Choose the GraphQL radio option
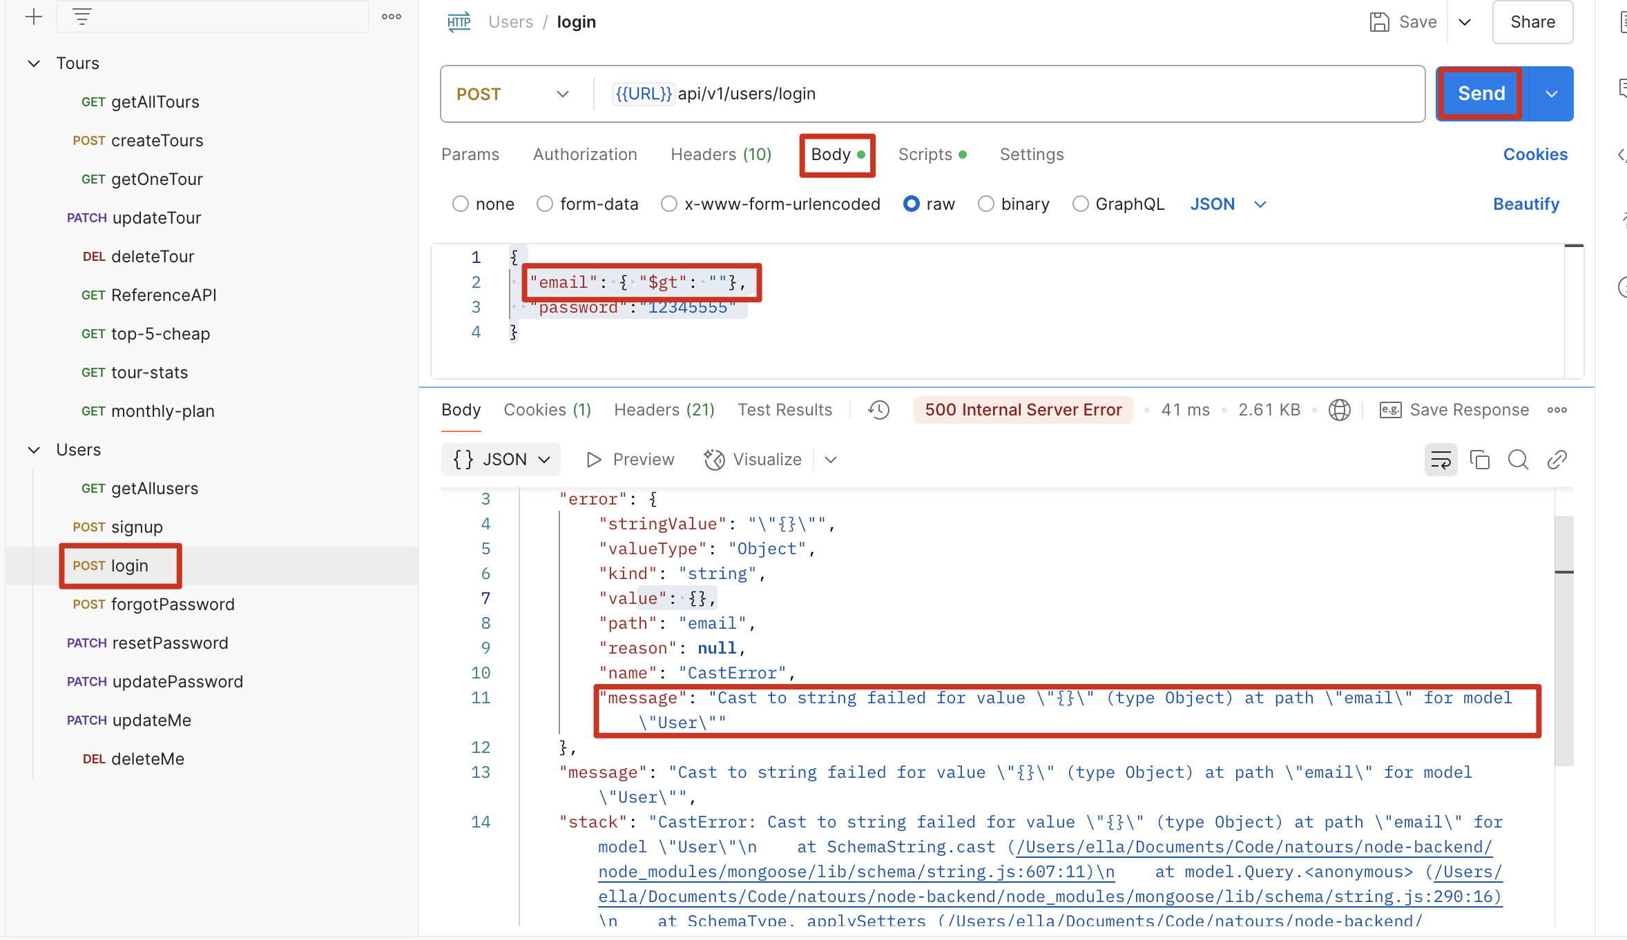This screenshot has height=940, width=1627. 1080,204
